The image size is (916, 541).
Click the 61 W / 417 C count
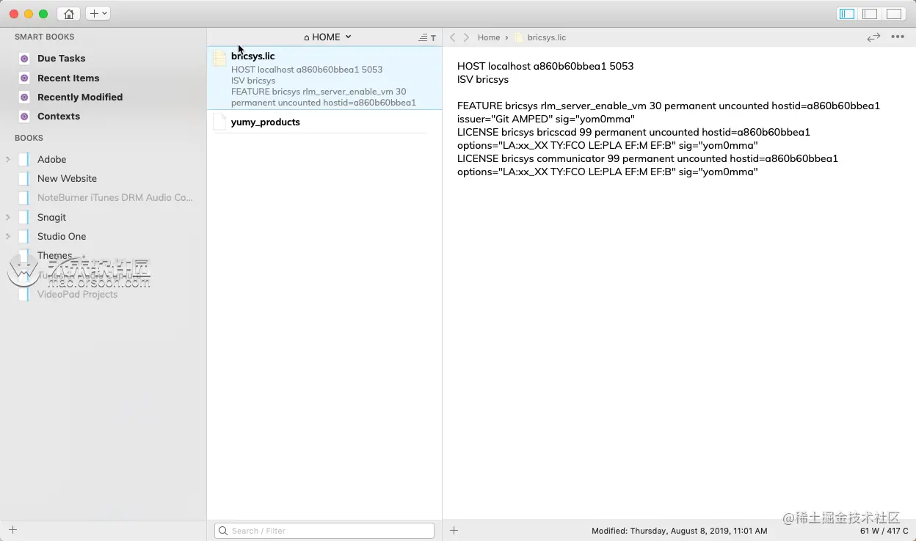tap(884, 531)
